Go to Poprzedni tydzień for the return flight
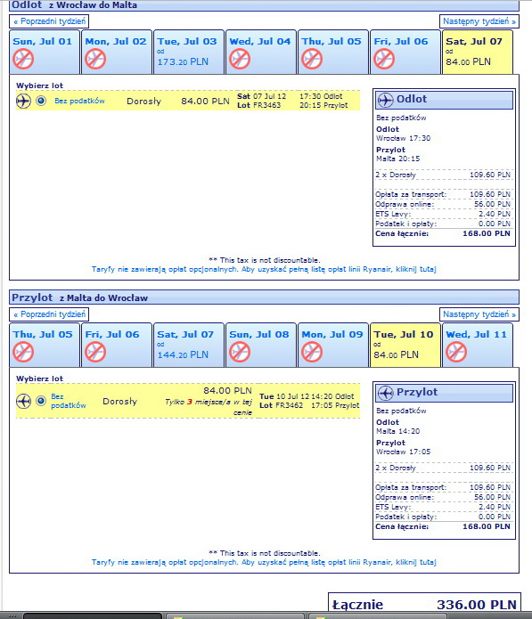Screen dimensions: 532x619 tap(49, 314)
